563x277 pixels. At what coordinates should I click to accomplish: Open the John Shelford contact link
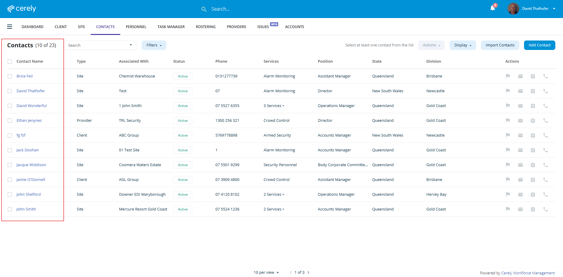coord(29,195)
